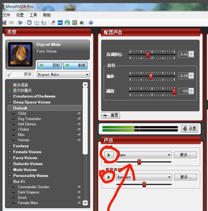Screen dimensions: 208x211
Task: Click signal bars icon on Droid row
Action: [x=79, y=198]
